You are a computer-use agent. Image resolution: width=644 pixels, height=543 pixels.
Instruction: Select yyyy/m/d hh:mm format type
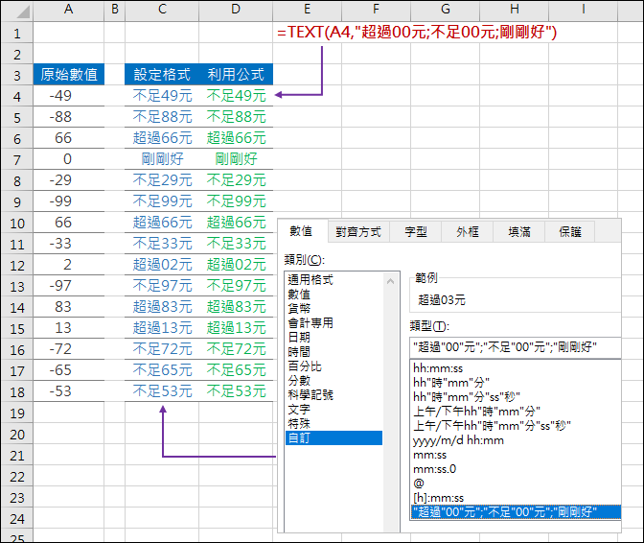(516, 440)
